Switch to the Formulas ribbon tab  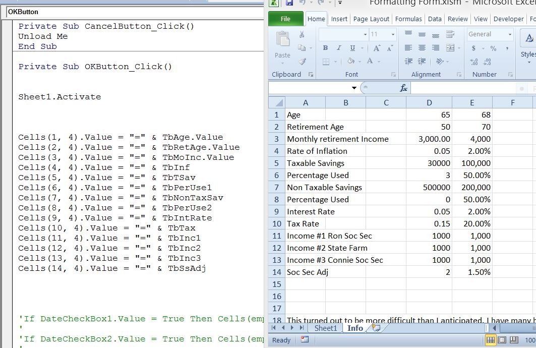coord(408,19)
